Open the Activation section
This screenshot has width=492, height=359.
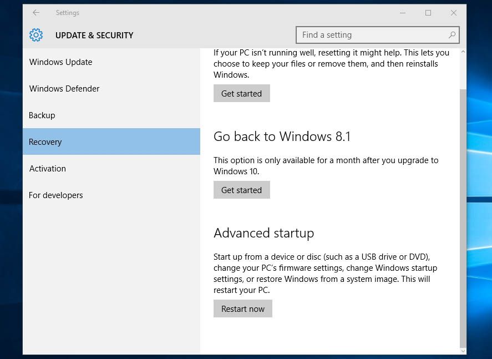coord(111,169)
